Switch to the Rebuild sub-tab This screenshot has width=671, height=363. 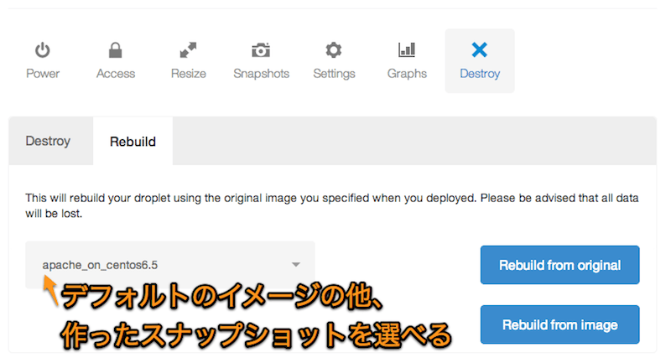133,141
